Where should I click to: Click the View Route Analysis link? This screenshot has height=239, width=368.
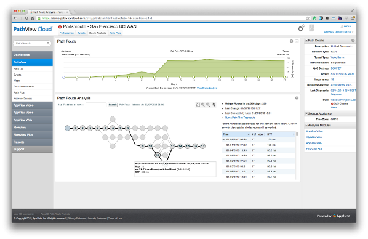(207, 88)
